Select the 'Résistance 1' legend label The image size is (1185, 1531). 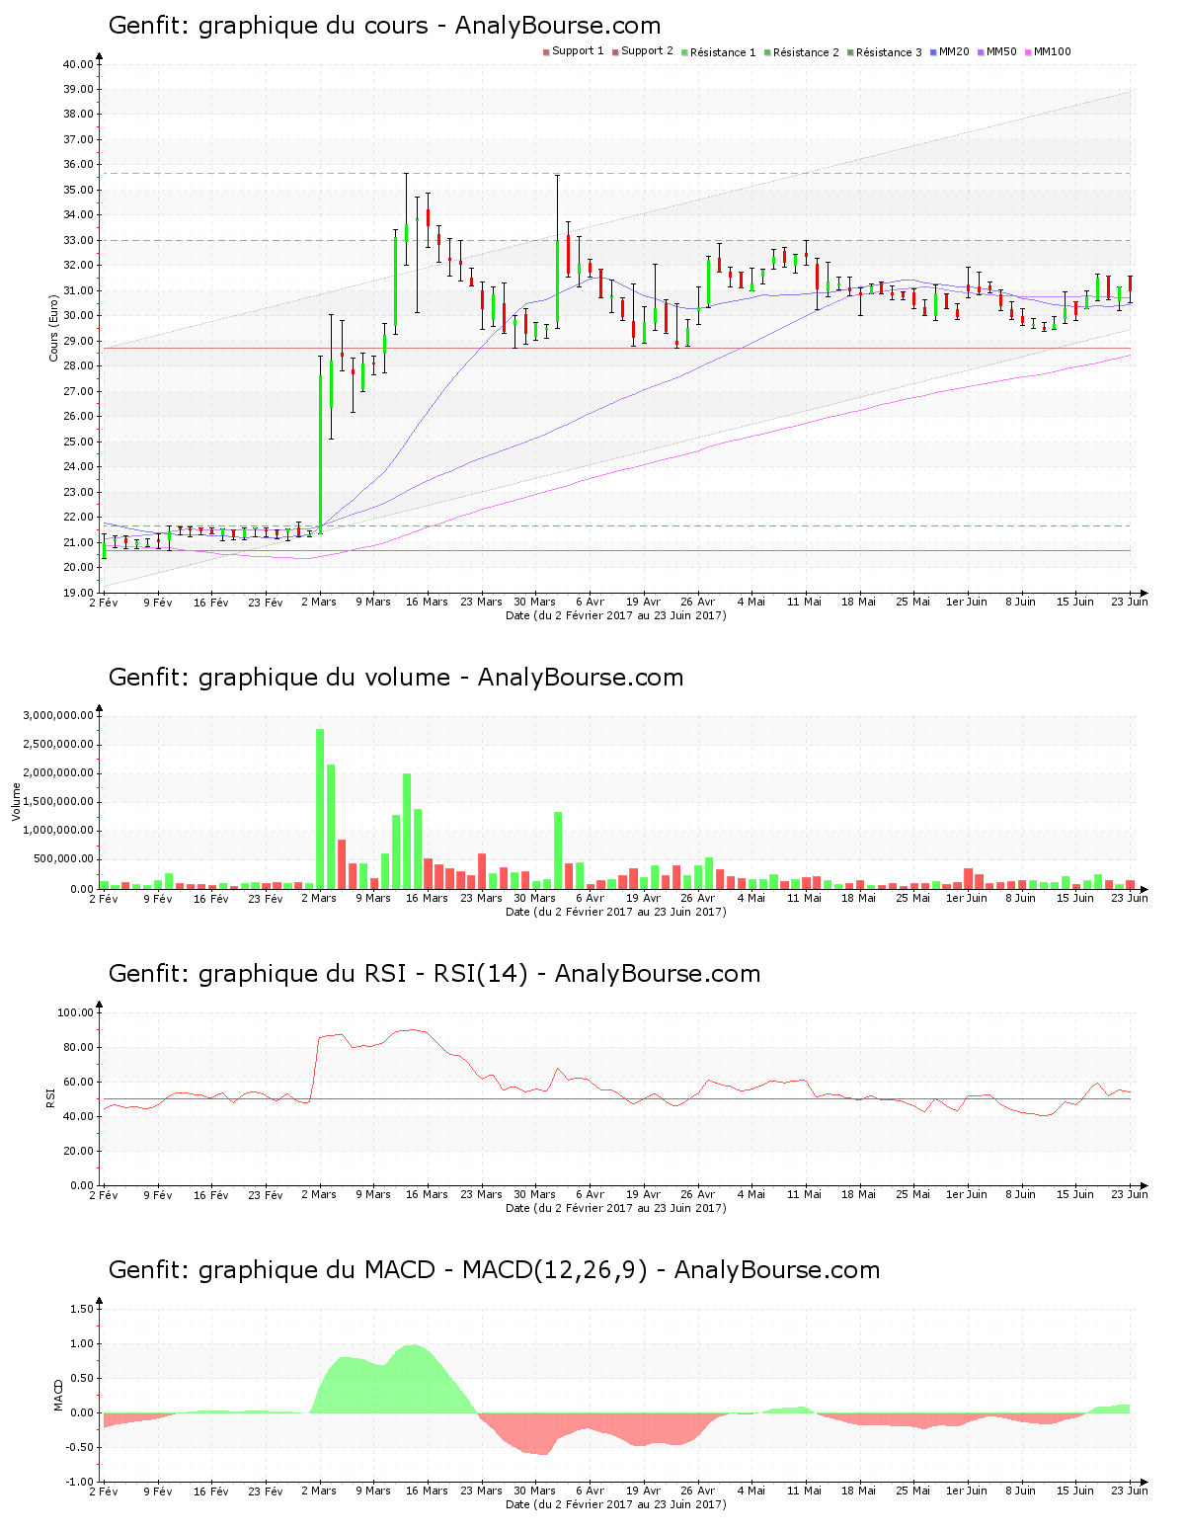click(x=723, y=52)
